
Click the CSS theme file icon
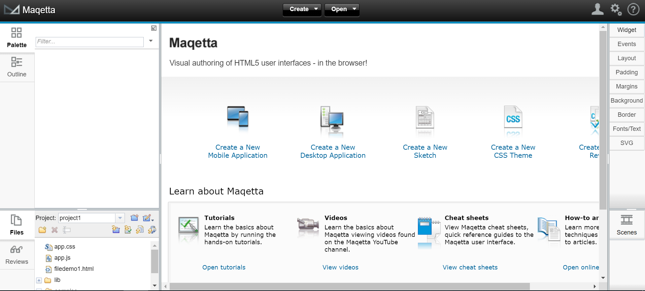[513, 117]
